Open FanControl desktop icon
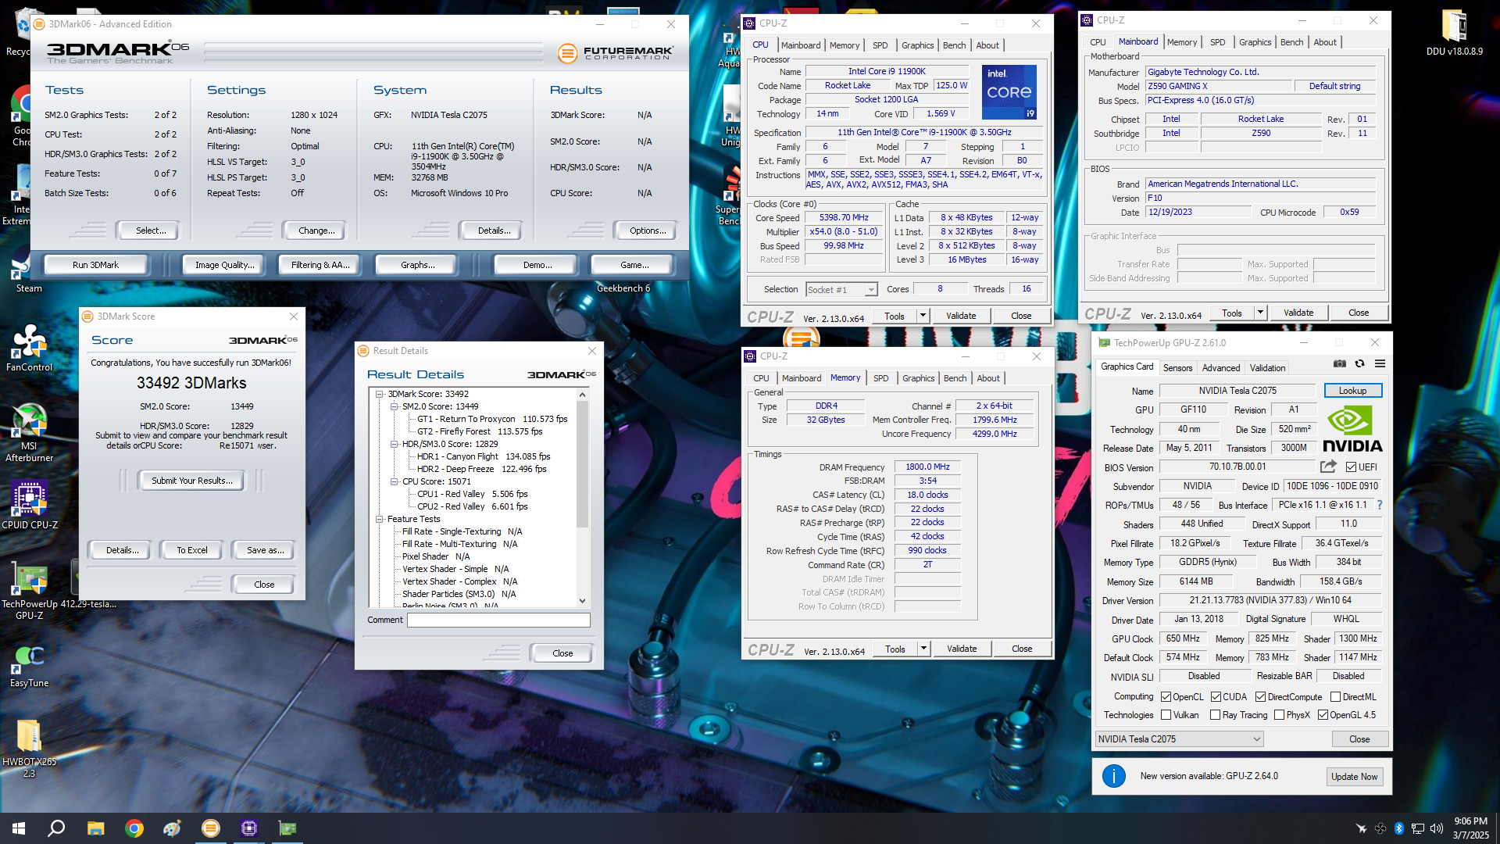The width and height of the screenshot is (1500, 844). coord(29,349)
